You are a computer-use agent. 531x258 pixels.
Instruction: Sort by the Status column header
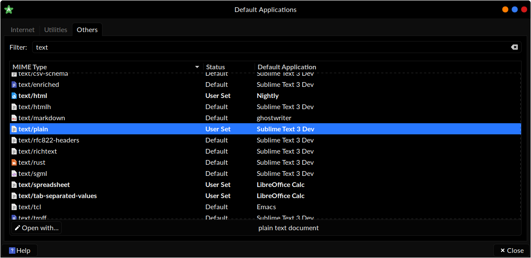coord(229,67)
